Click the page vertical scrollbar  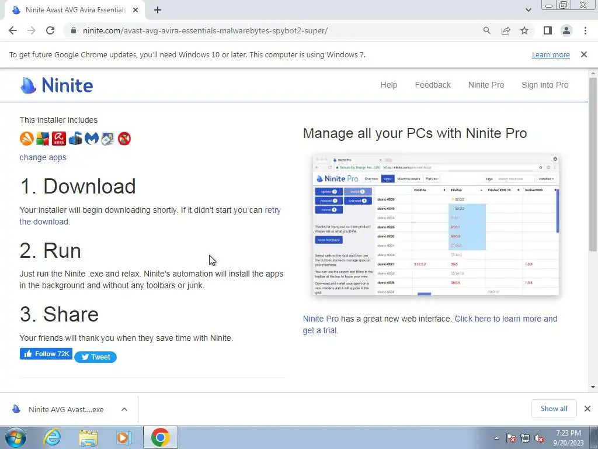pyautogui.click(x=593, y=164)
